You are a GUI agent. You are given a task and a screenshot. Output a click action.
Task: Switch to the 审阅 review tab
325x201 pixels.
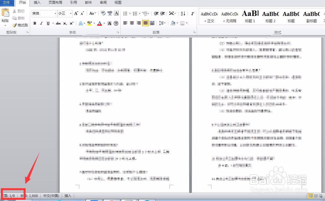103,3
